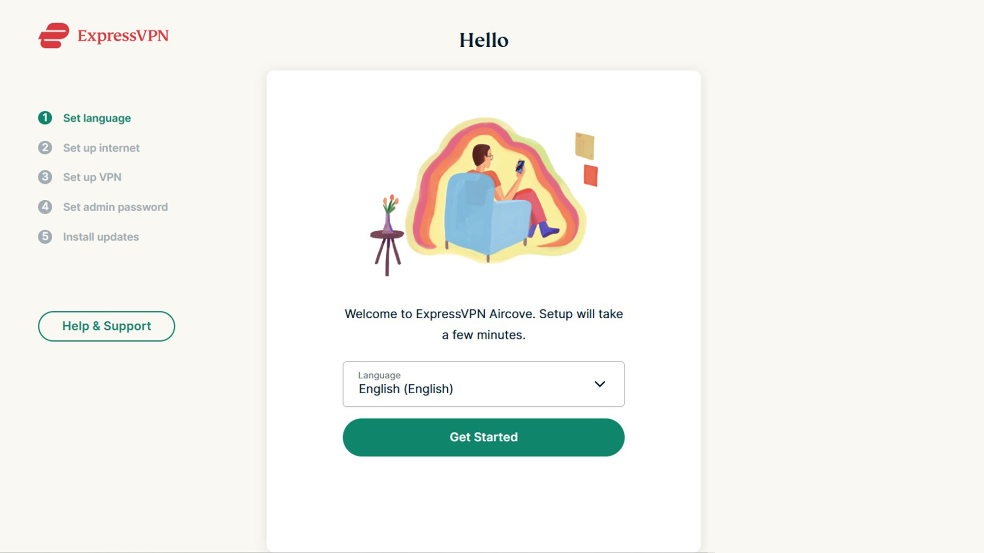Click the person-in-armchair illustration
984x553 pixels.
coord(492,197)
